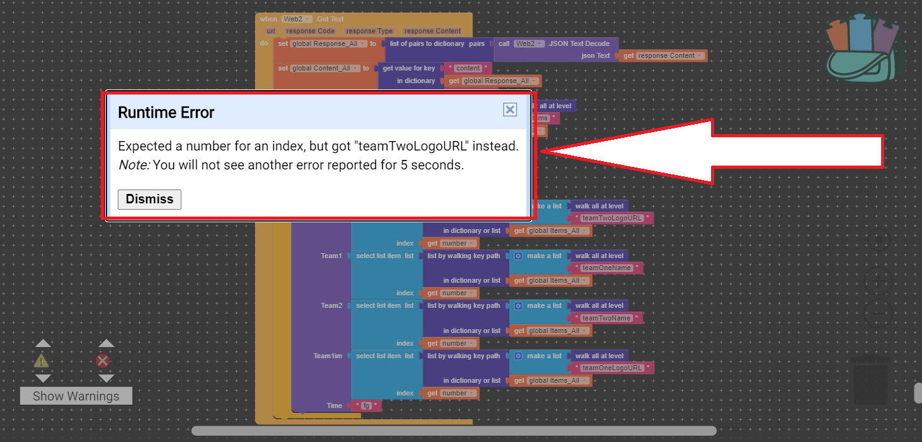This screenshot has height=442, width=922.
Task: Open the backpack icon
Action: coord(865,49)
